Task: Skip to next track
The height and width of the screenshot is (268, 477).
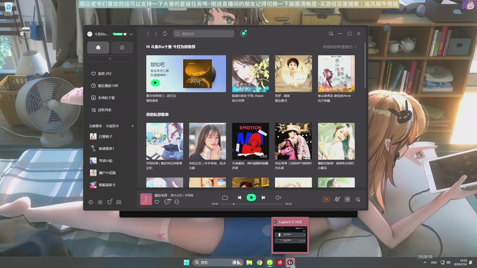Action: tap(264, 198)
